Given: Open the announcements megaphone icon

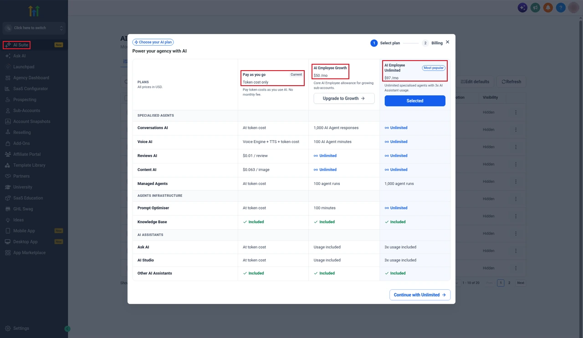Looking at the screenshot, I should tap(535, 8).
